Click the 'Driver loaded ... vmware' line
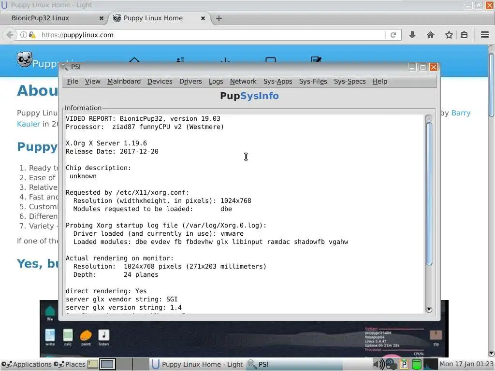Image resolution: width=495 pixels, height=371 pixels. tap(159, 233)
